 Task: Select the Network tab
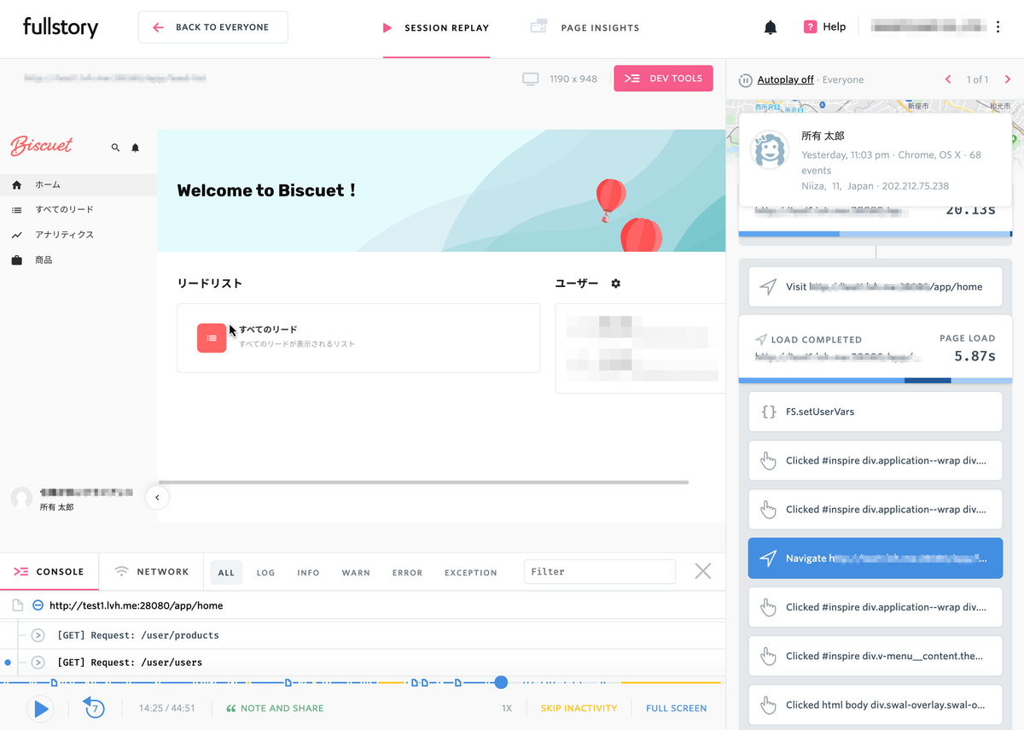(152, 572)
